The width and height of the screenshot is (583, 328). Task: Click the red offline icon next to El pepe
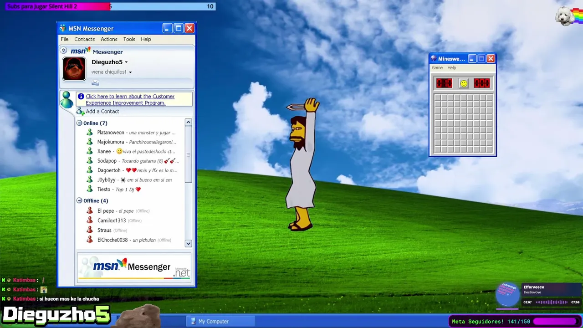pyautogui.click(x=90, y=211)
